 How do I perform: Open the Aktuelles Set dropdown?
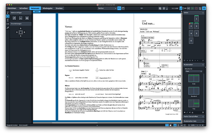click(x=194, y=71)
